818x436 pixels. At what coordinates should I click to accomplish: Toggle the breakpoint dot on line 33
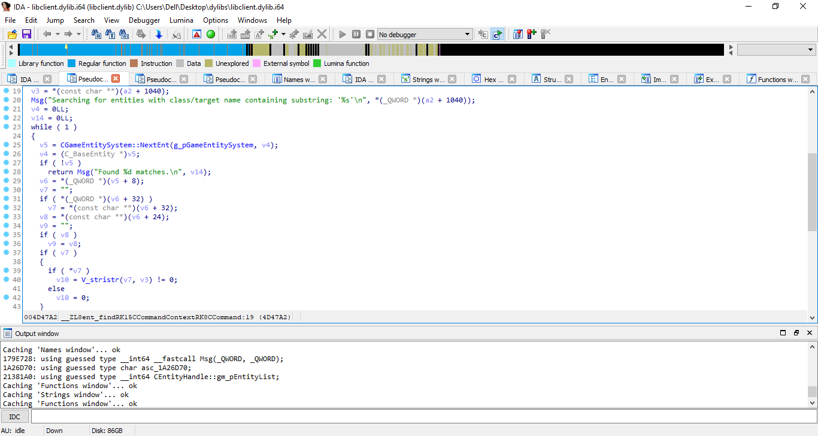pyautogui.click(x=6, y=217)
